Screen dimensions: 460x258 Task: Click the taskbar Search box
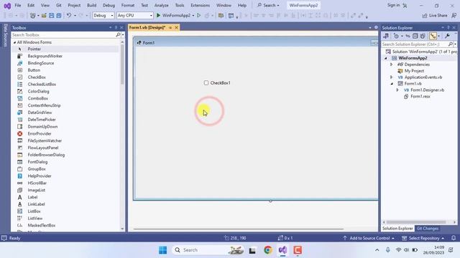tap(208, 250)
